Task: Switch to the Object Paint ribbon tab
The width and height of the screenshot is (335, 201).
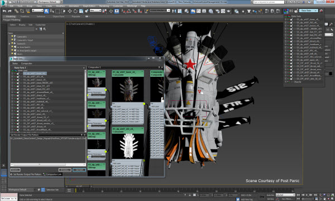Action: (x=59, y=16)
